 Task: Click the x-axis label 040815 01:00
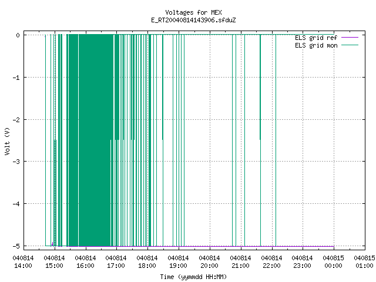(364, 262)
